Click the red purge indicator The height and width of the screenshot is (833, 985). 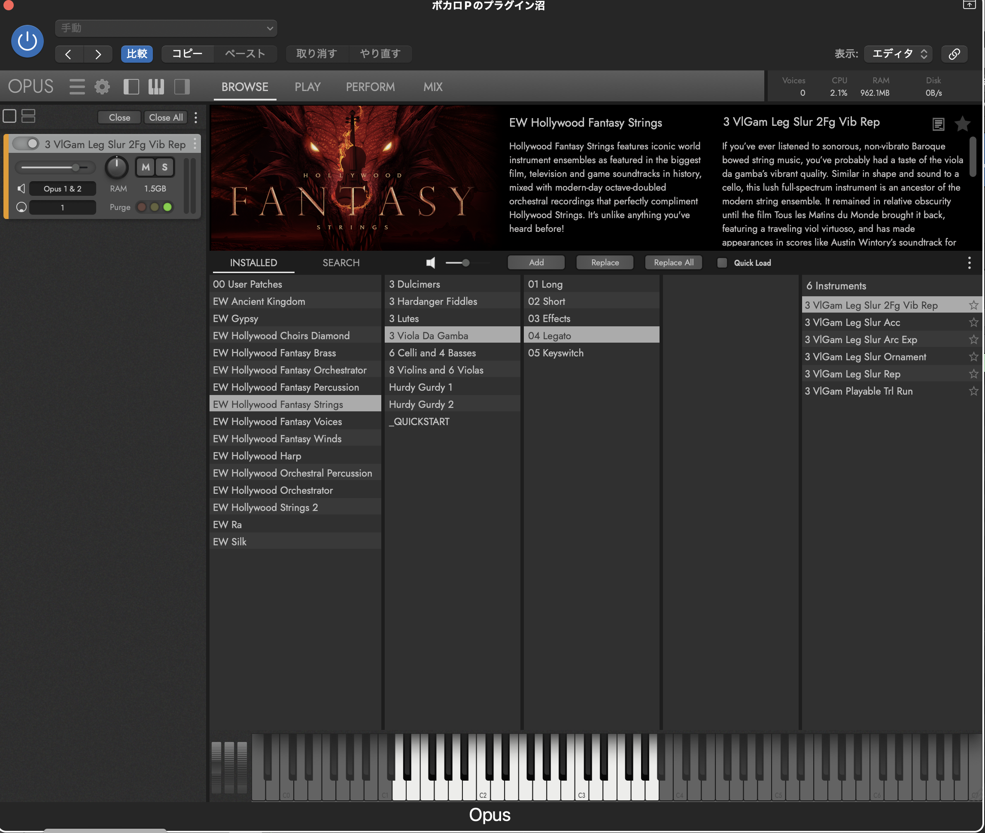pos(141,207)
